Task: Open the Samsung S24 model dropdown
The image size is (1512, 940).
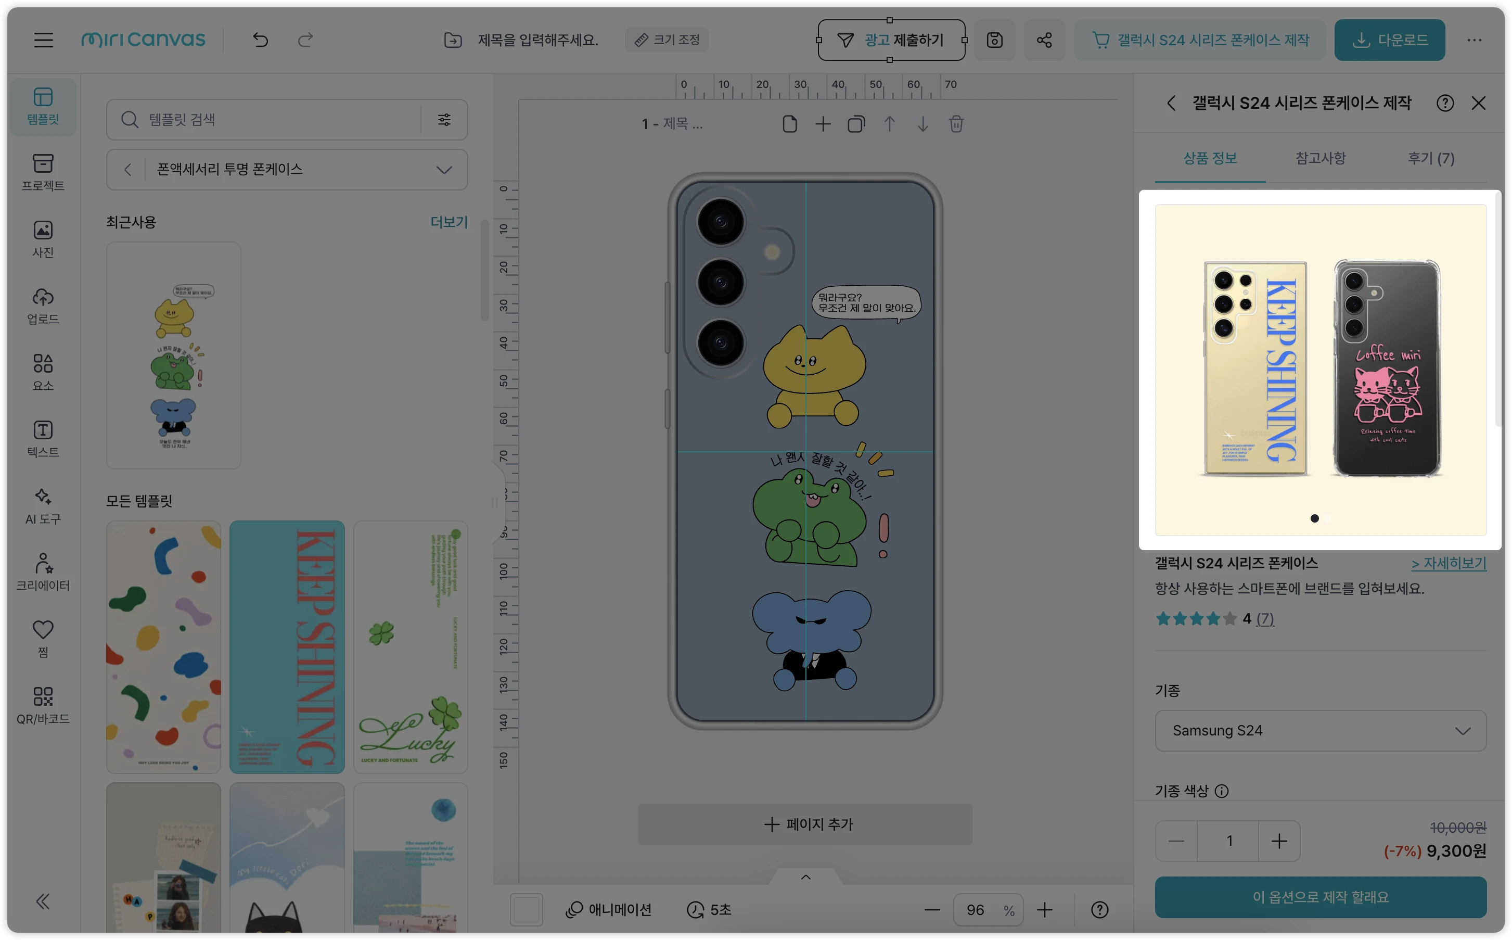Action: 1320,730
